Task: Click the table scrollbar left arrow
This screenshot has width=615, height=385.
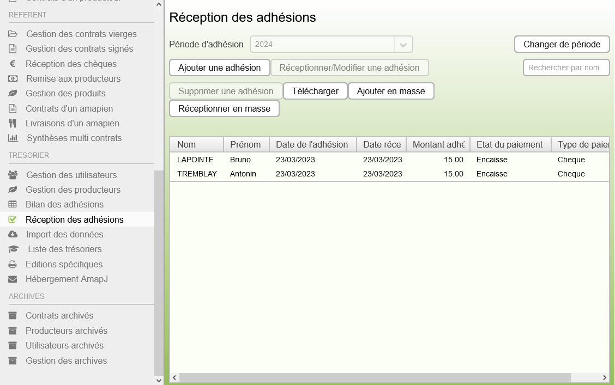Action: (174, 377)
